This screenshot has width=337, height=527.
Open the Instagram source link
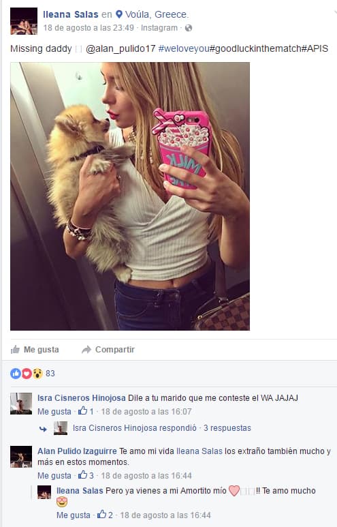[159, 28]
